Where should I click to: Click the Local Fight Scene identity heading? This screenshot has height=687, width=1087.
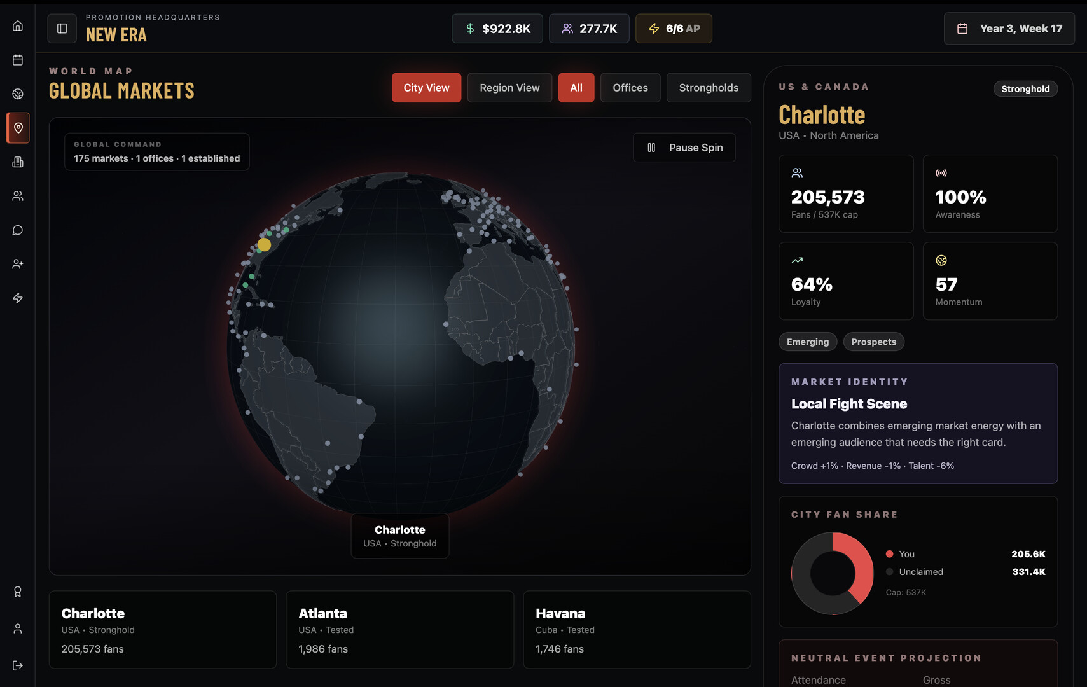849,404
